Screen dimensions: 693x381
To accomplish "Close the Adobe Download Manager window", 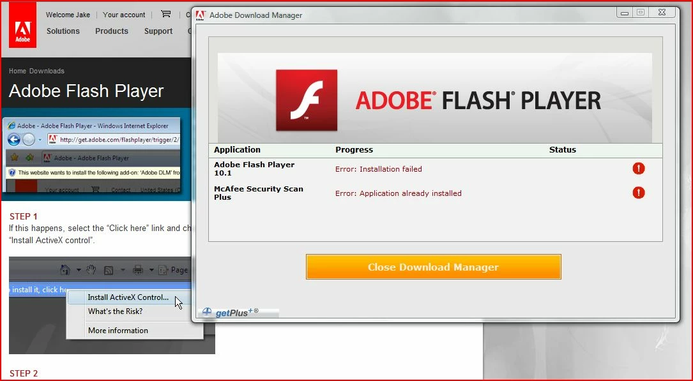I will click(662, 13).
